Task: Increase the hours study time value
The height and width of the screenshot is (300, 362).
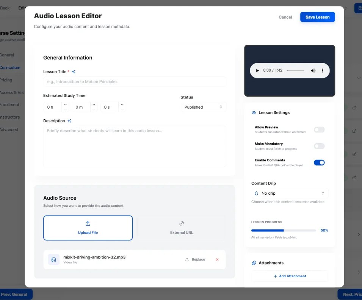Action: click(65, 105)
